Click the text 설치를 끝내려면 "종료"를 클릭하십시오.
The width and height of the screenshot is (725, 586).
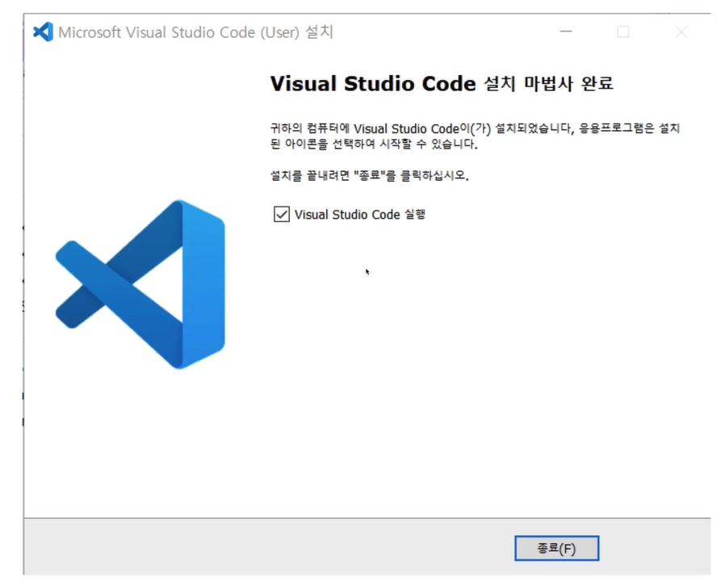pos(370,175)
